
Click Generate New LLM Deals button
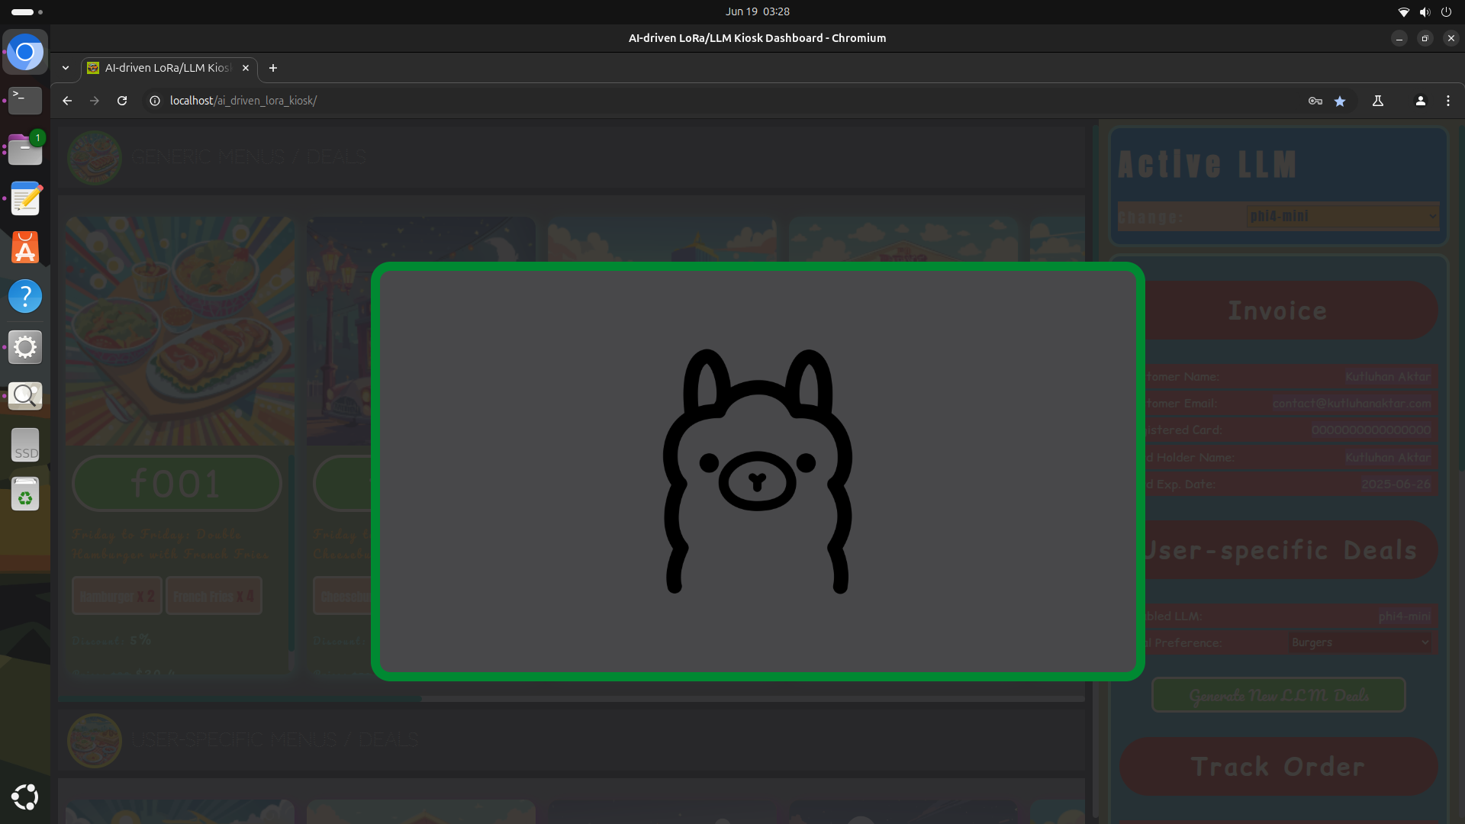1278,695
